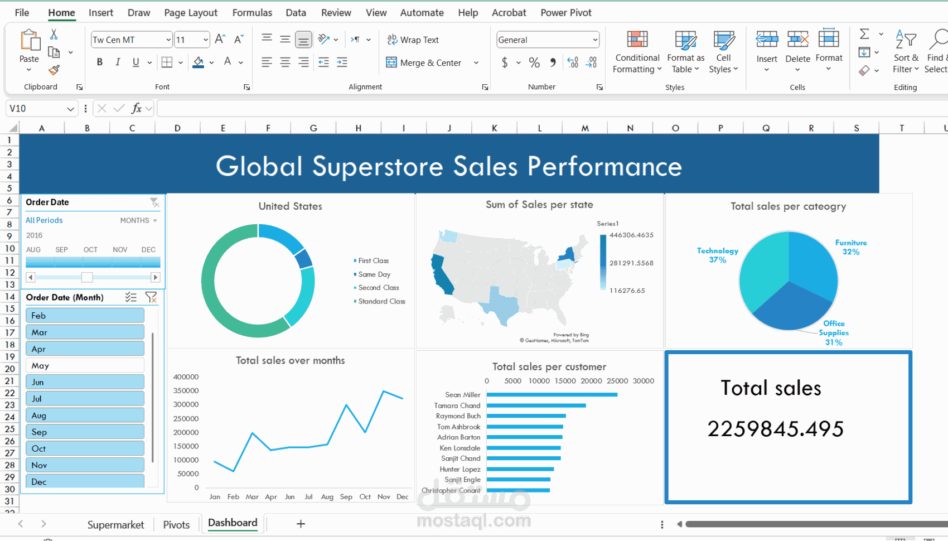Enable multi-select on the month slicer
The image size is (948, 541).
pos(131,297)
